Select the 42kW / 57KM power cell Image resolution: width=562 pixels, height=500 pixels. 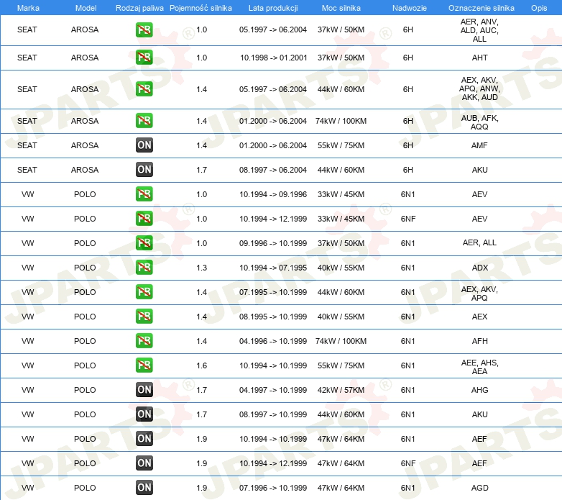[341, 390]
